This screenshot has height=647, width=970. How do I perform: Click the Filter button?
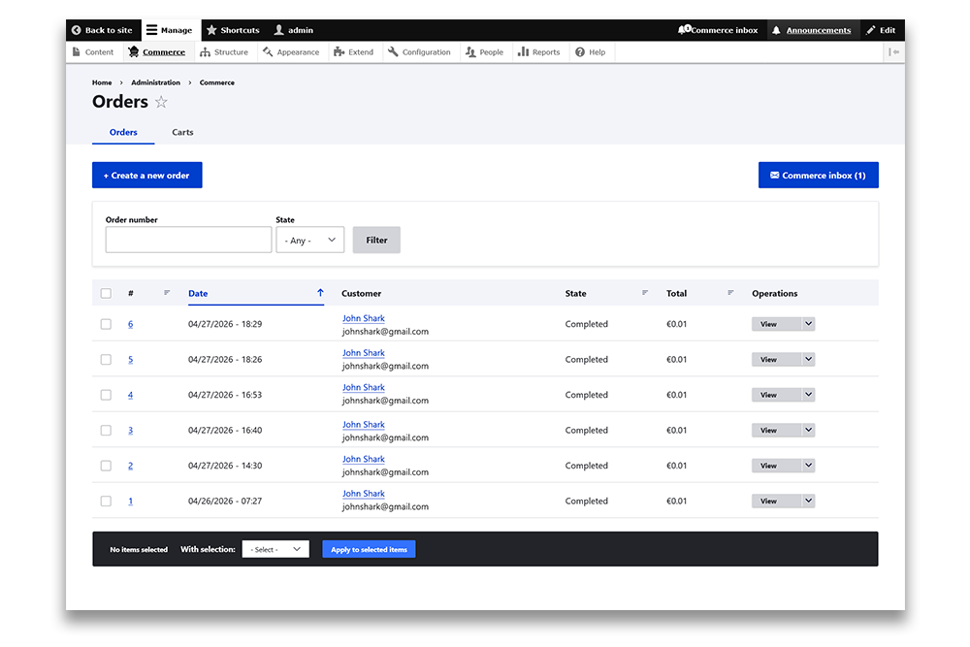pyautogui.click(x=376, y=240)
